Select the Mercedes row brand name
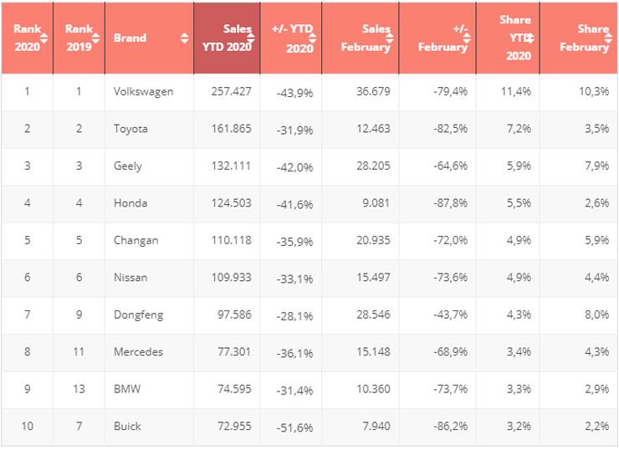Screen dimensions: 619x450 (x=139, y=352)
